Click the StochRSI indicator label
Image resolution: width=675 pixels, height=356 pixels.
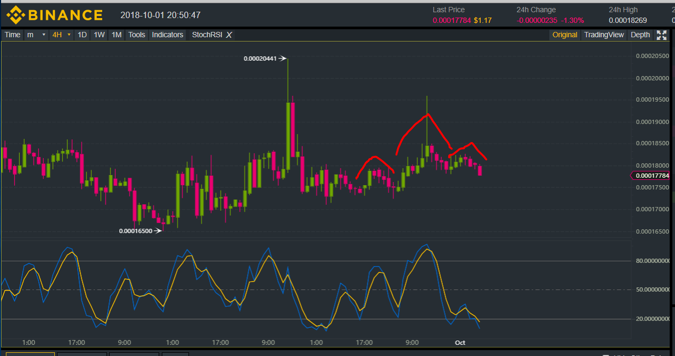point(207,35)
